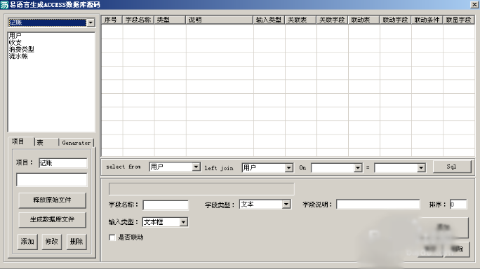The width and height of the screenshot is (480, 269).
Task: Click the app icon in the title bar
Action: 4,5
